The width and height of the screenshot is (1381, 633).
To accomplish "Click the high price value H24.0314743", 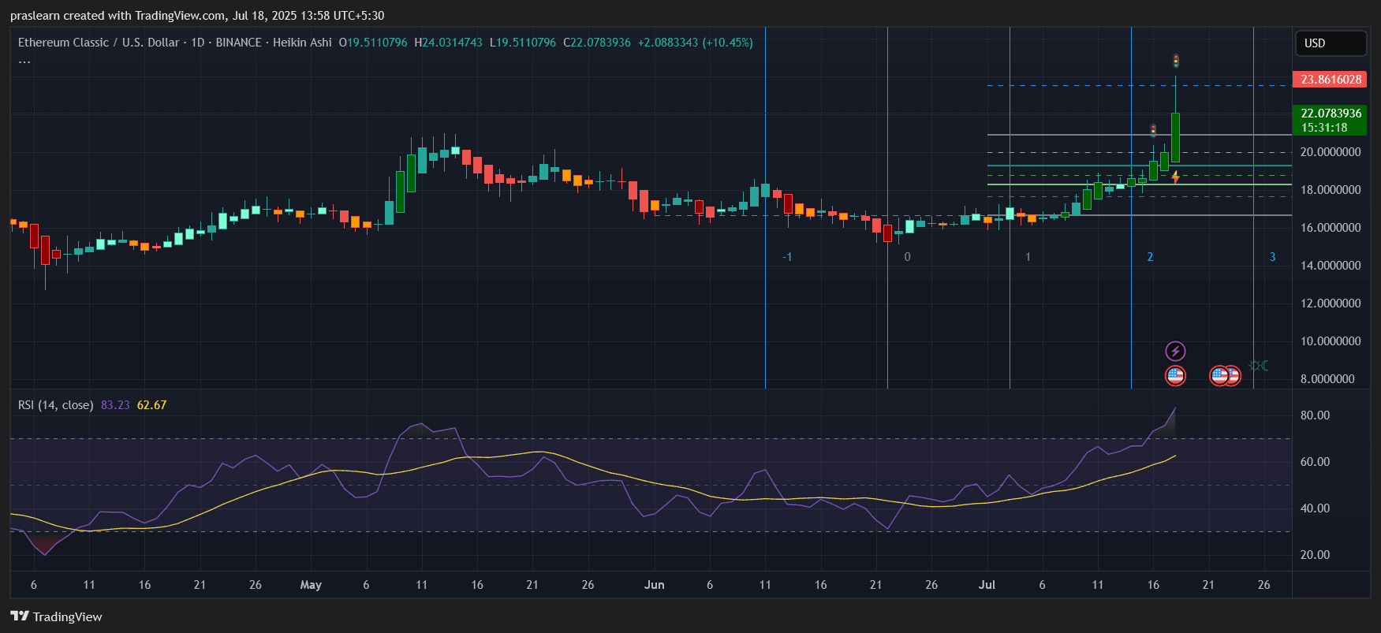I will 448,43.
